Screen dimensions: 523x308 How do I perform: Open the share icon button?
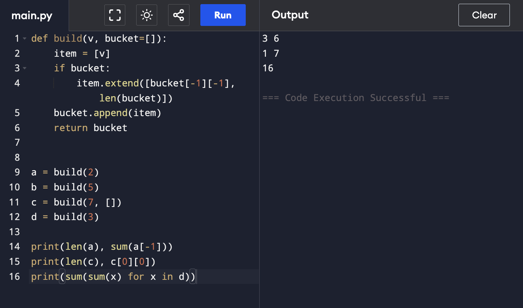click(x=179, y=15)
